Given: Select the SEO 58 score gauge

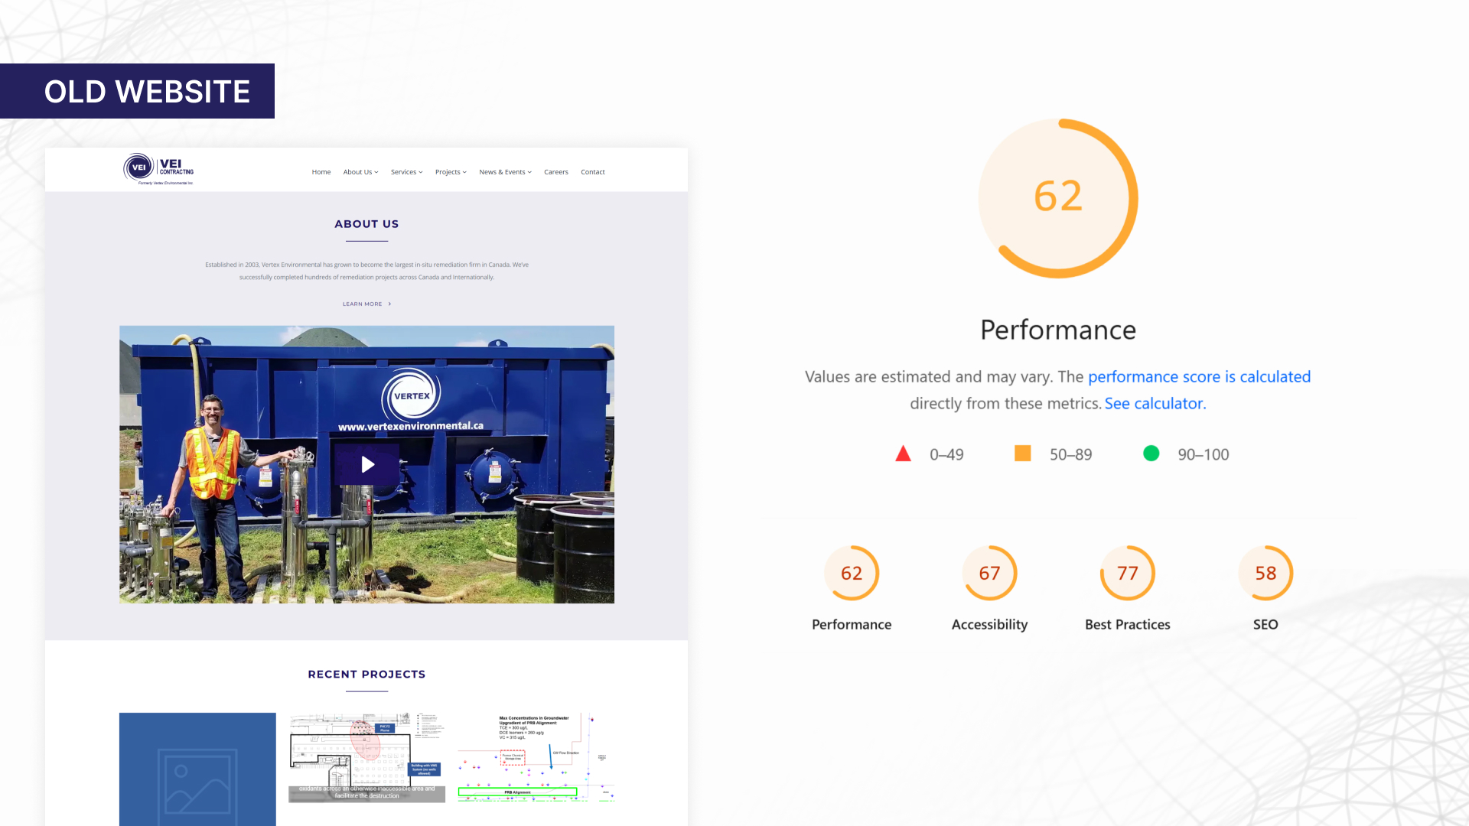Looking at the screenshot, I should (1265, 573).
